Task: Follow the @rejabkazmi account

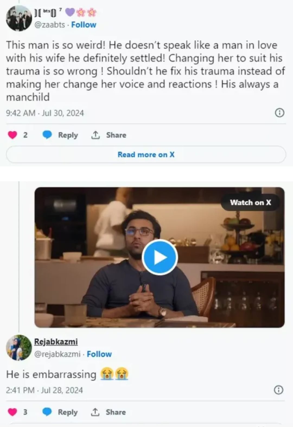Action: click(99, 354)
